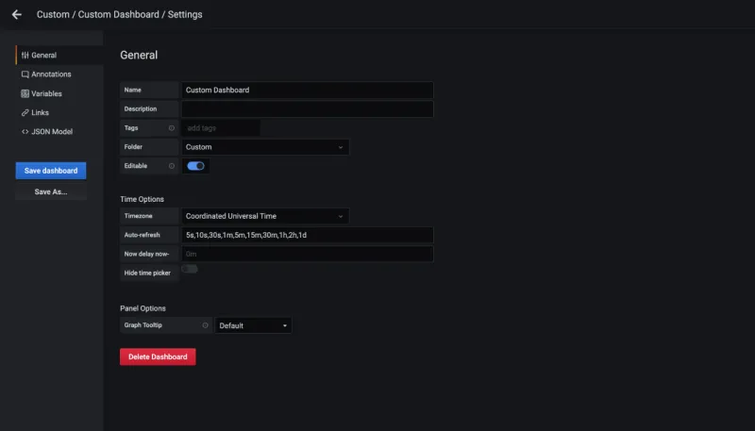The image size is (755, 431).
Task: Click the empty Description field
Action: pyautogui.click(x=308, y=109)
